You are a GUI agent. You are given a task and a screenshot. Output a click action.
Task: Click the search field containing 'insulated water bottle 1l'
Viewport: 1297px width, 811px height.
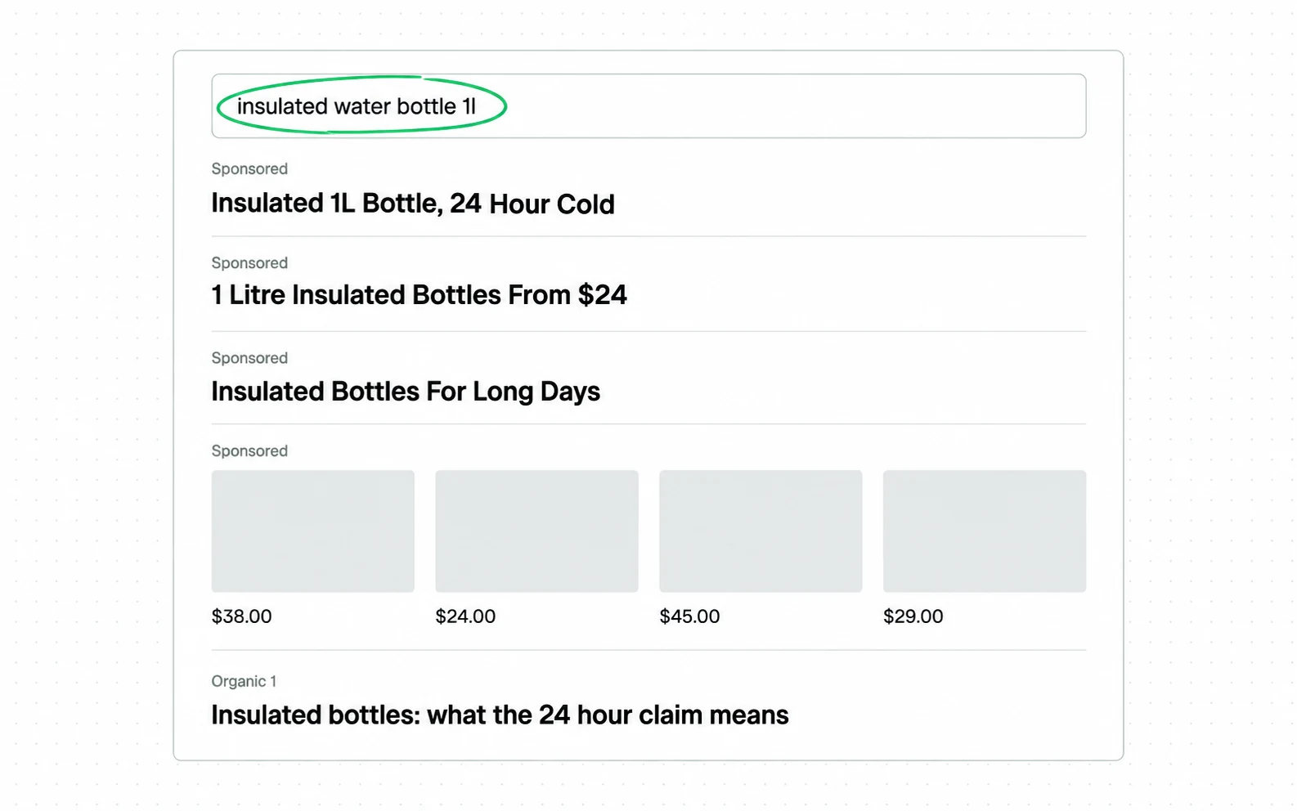[648, 106]
